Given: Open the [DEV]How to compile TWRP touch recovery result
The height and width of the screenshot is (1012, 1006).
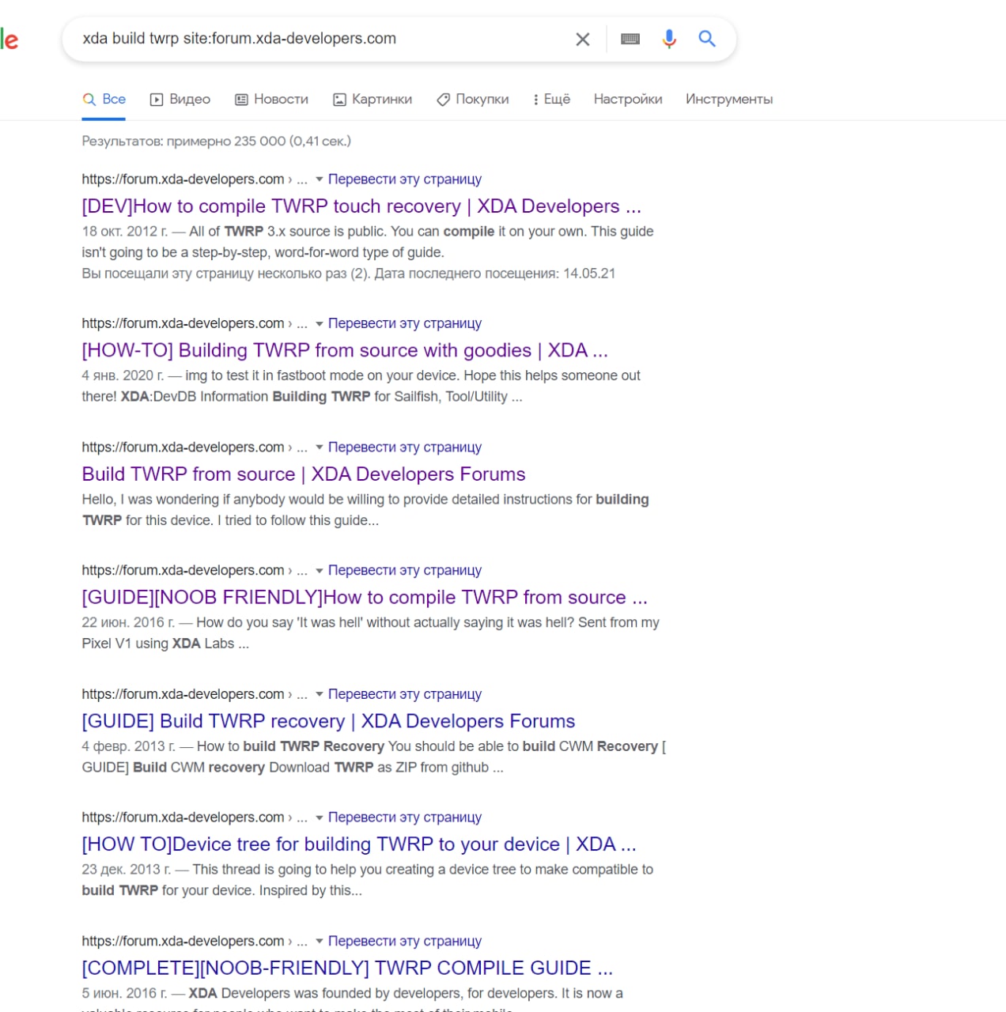Looking at the screenshot, I should point(361,206).
